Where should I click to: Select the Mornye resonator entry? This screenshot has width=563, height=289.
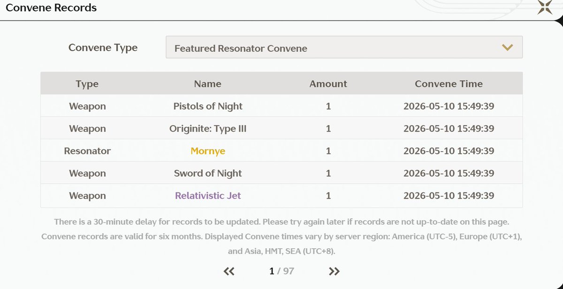point(208,151)
